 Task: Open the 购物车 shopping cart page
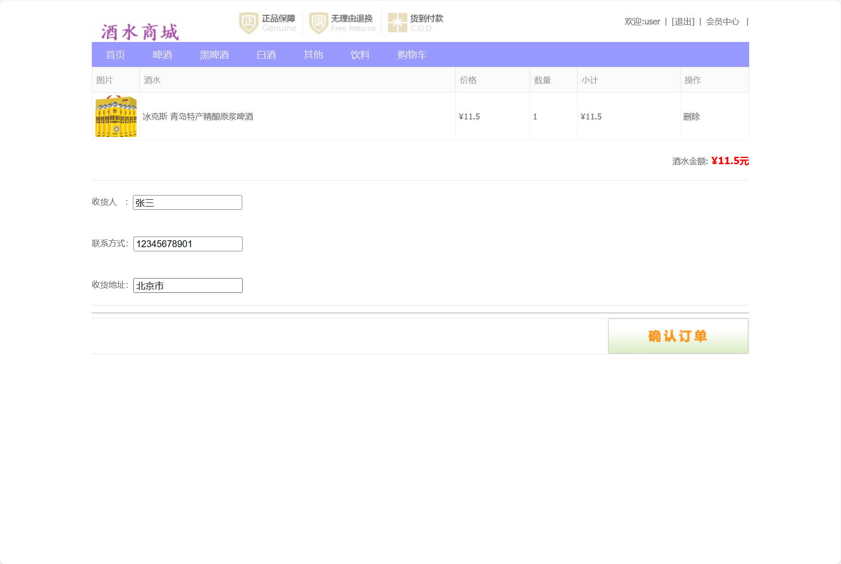(x=412, y=54)
